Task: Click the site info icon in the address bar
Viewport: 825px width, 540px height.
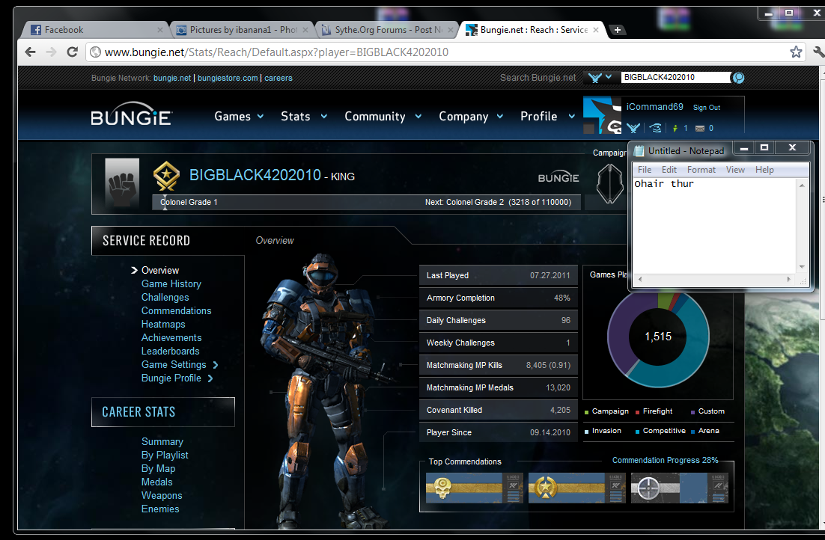Action: [x=95, y=52]
